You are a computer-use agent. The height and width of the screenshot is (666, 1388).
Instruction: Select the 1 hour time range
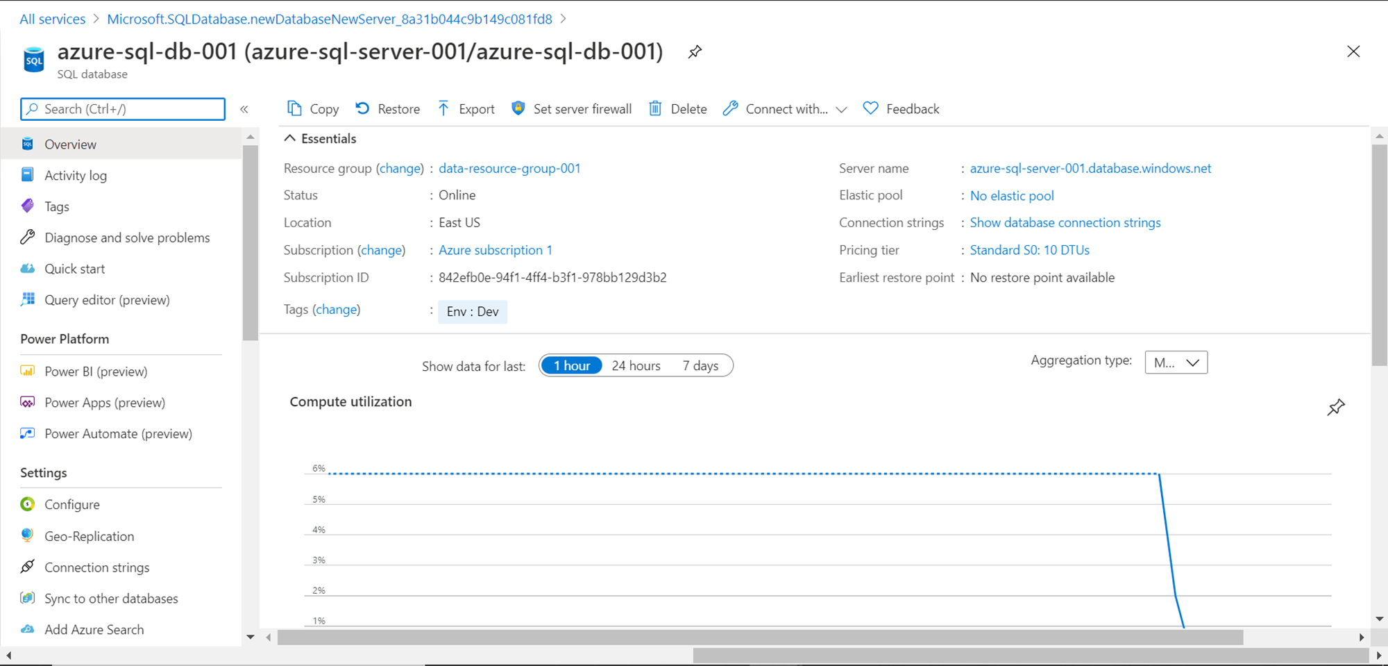(571, 365)
